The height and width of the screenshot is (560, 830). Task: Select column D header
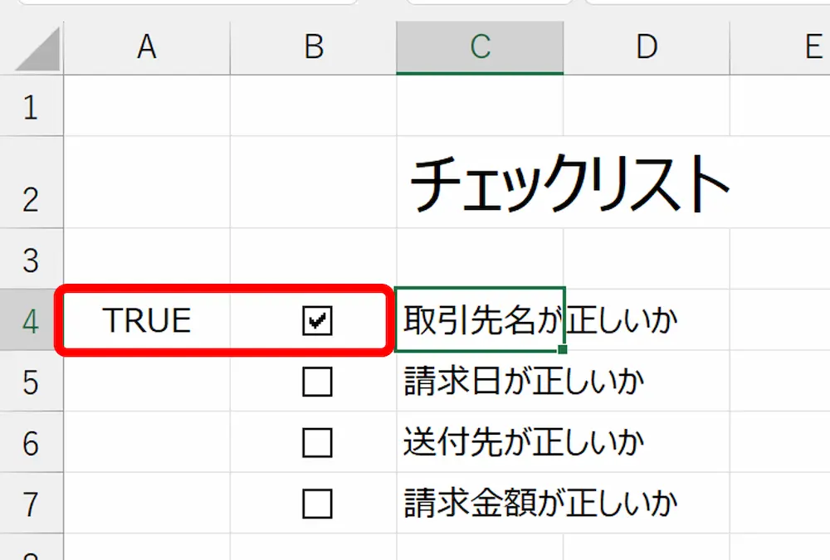[x=646, y=47]
